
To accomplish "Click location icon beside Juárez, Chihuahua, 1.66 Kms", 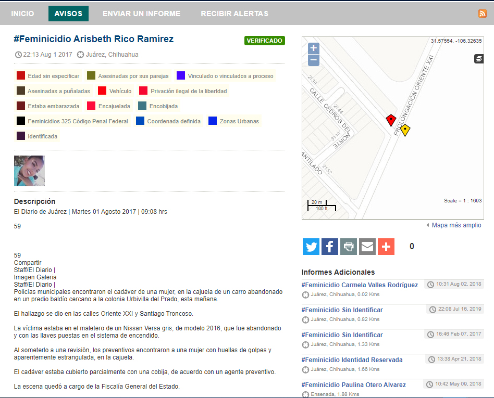I will 305,370.
